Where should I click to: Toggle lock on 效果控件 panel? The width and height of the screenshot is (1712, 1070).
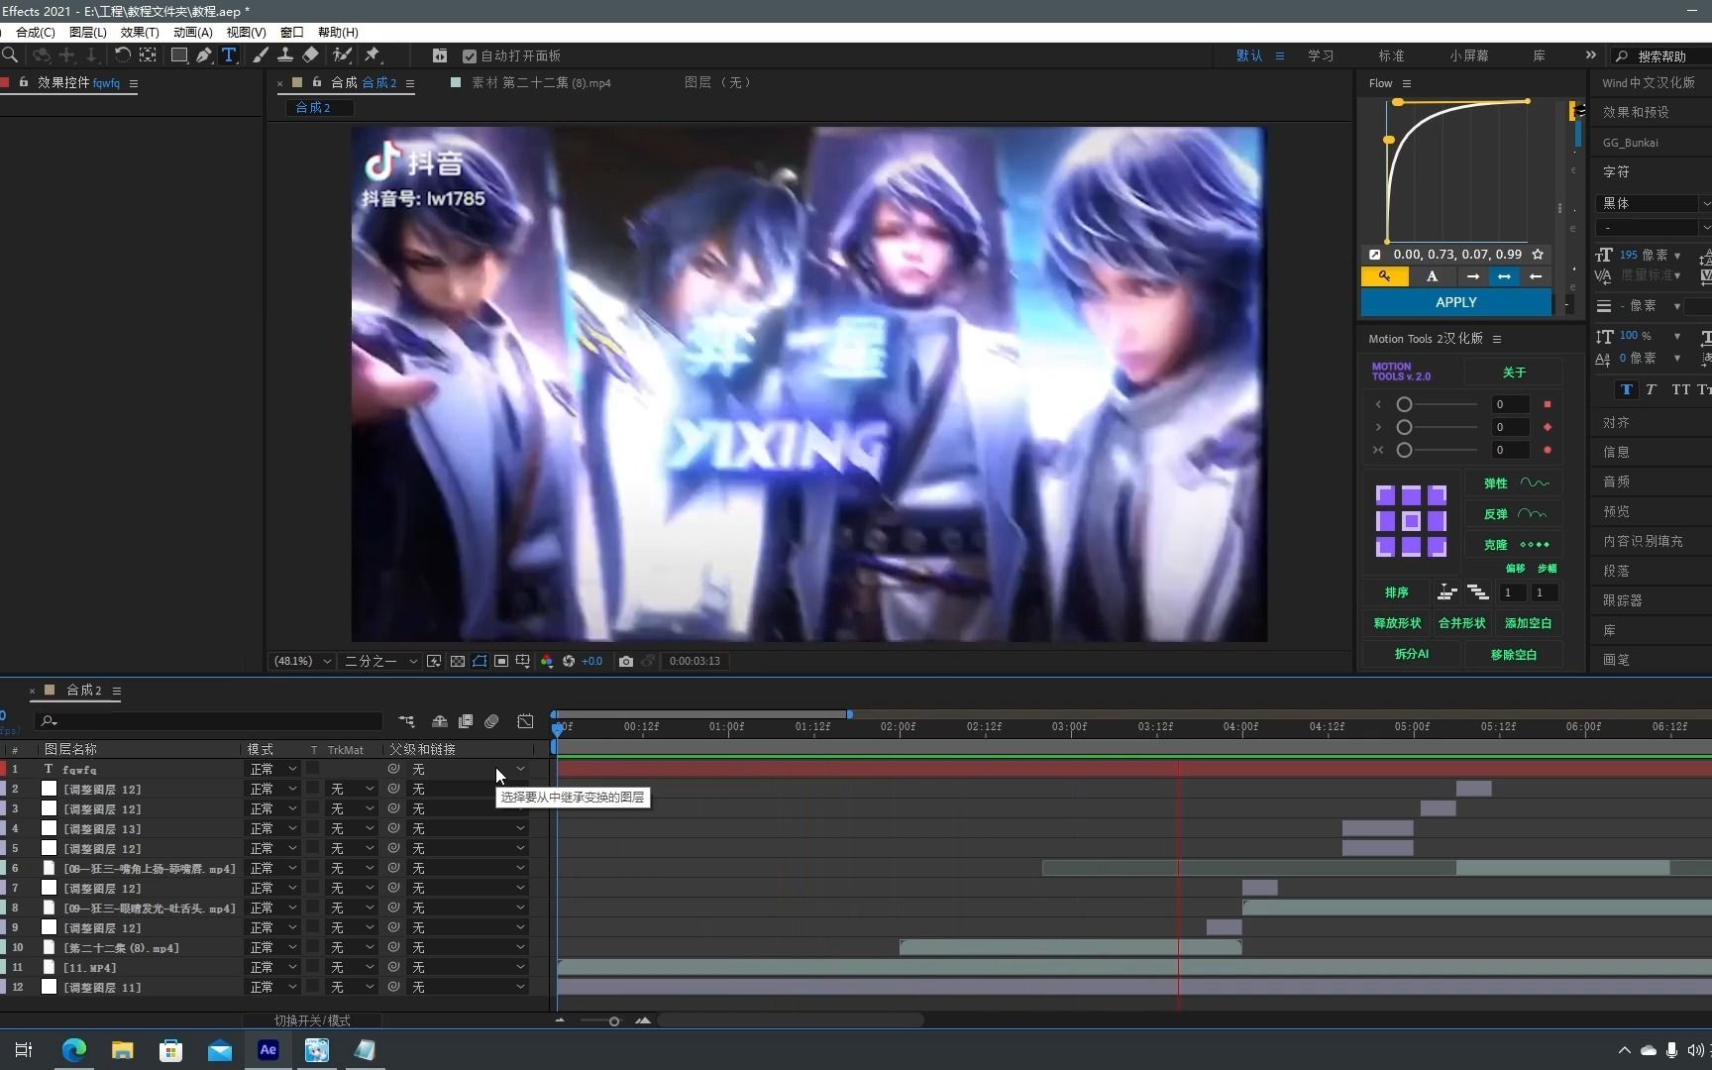click(x=24, y=82)
